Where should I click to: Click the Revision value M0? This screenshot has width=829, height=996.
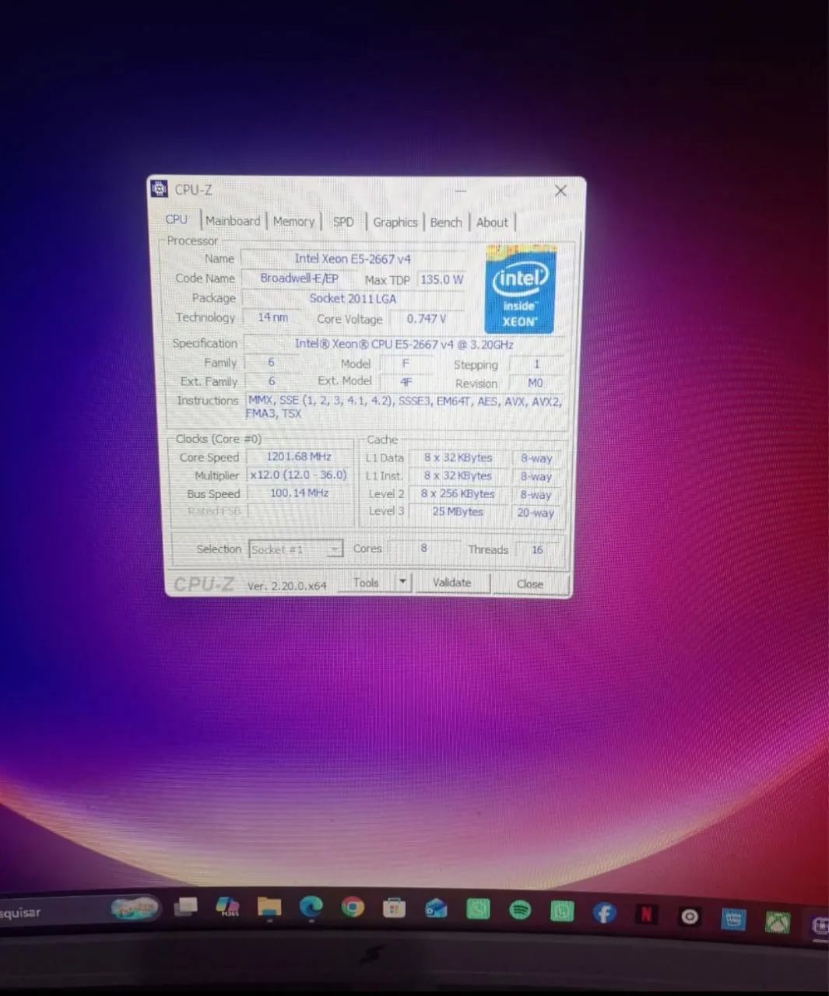point(536,383)
